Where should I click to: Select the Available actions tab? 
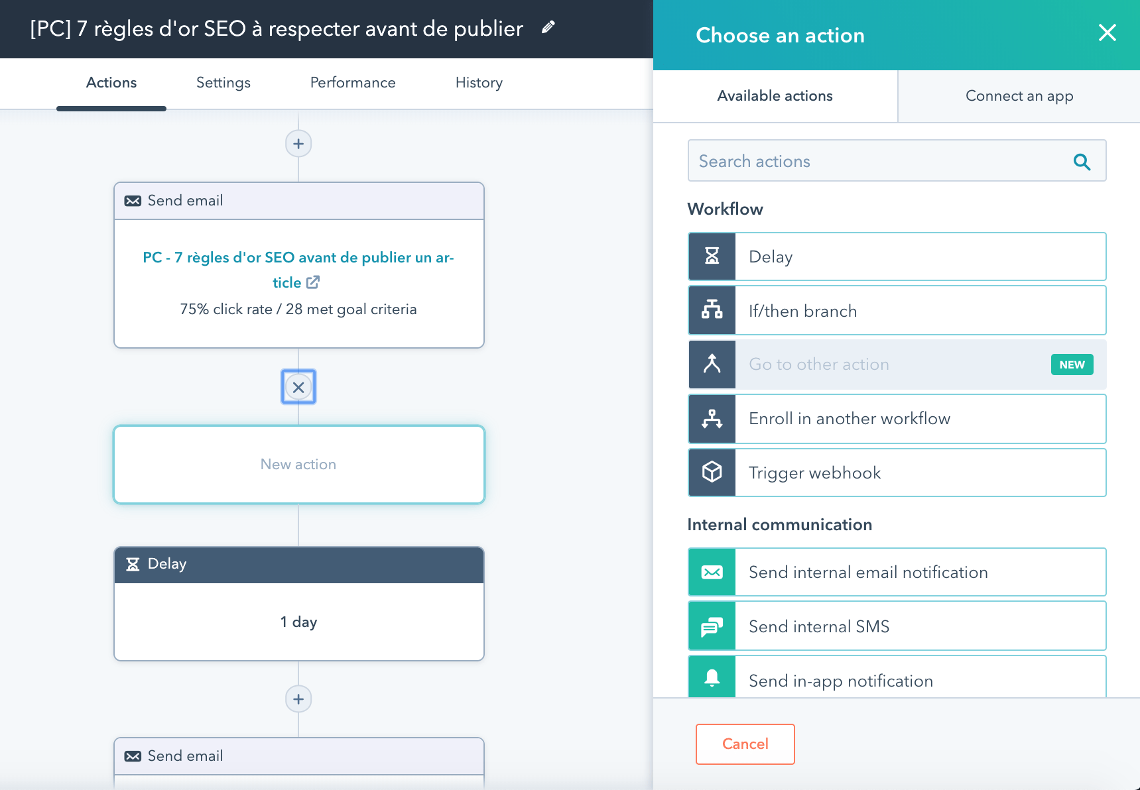point(775,96)
